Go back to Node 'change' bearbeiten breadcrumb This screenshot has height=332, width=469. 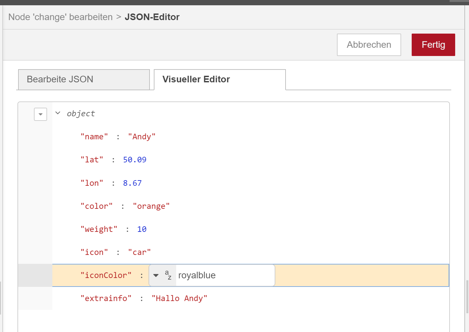(61, 17)
